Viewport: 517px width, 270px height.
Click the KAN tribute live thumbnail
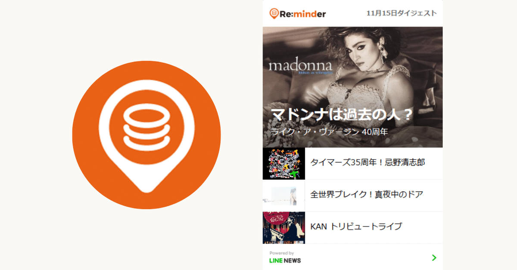click(x=284, y=227)
